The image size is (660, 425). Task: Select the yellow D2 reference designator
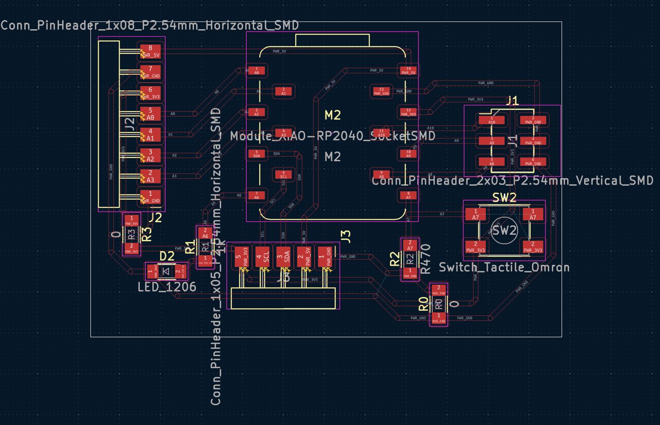[167, 257]
